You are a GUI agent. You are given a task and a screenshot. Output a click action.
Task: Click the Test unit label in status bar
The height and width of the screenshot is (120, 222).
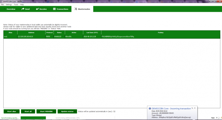[x=213, y=118]
